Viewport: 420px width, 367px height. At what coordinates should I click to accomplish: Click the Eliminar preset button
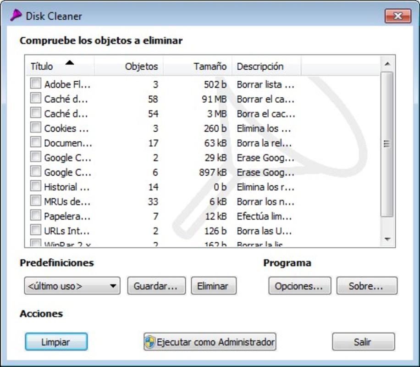pos(214,286)
